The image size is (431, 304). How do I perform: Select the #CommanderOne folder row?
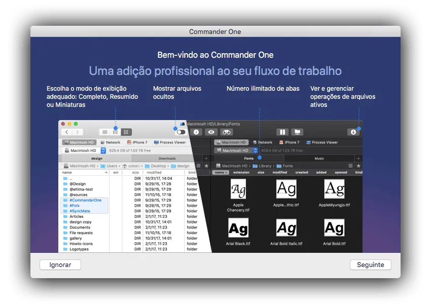point(129,200)
